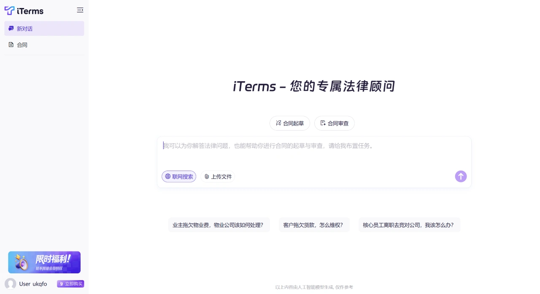
Task: Click the paperclip icon beside 上传文件
Action: point(207,176)
